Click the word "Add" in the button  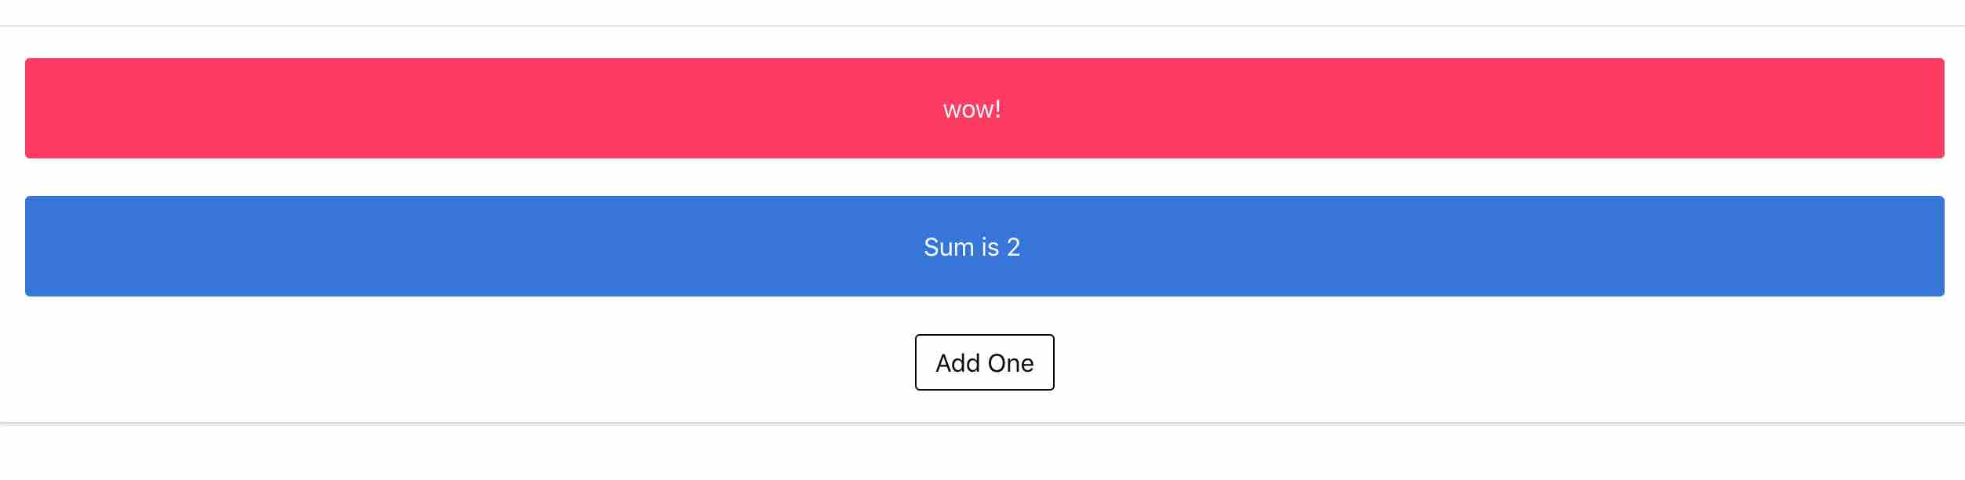[x=957, y=363]
